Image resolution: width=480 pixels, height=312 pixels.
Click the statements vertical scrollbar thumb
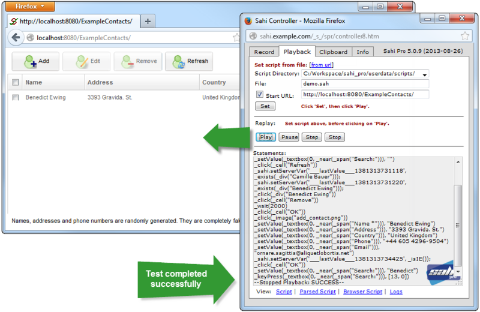click(x=458, y=226)
